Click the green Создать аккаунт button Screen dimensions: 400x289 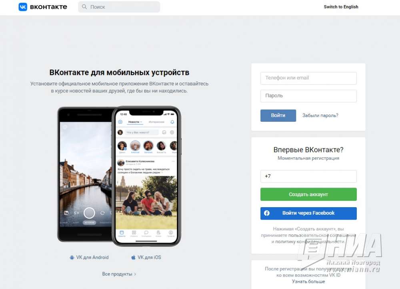tap(308, 194)
